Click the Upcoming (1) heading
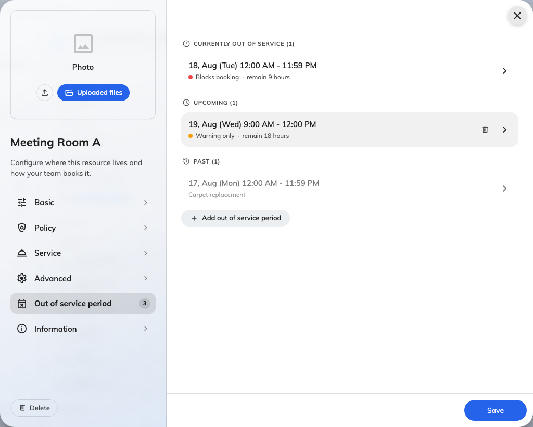Viewport: 533px width, 427px height. coord(215,103)
